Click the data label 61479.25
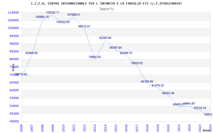213x133 pixels. (158, 85)
